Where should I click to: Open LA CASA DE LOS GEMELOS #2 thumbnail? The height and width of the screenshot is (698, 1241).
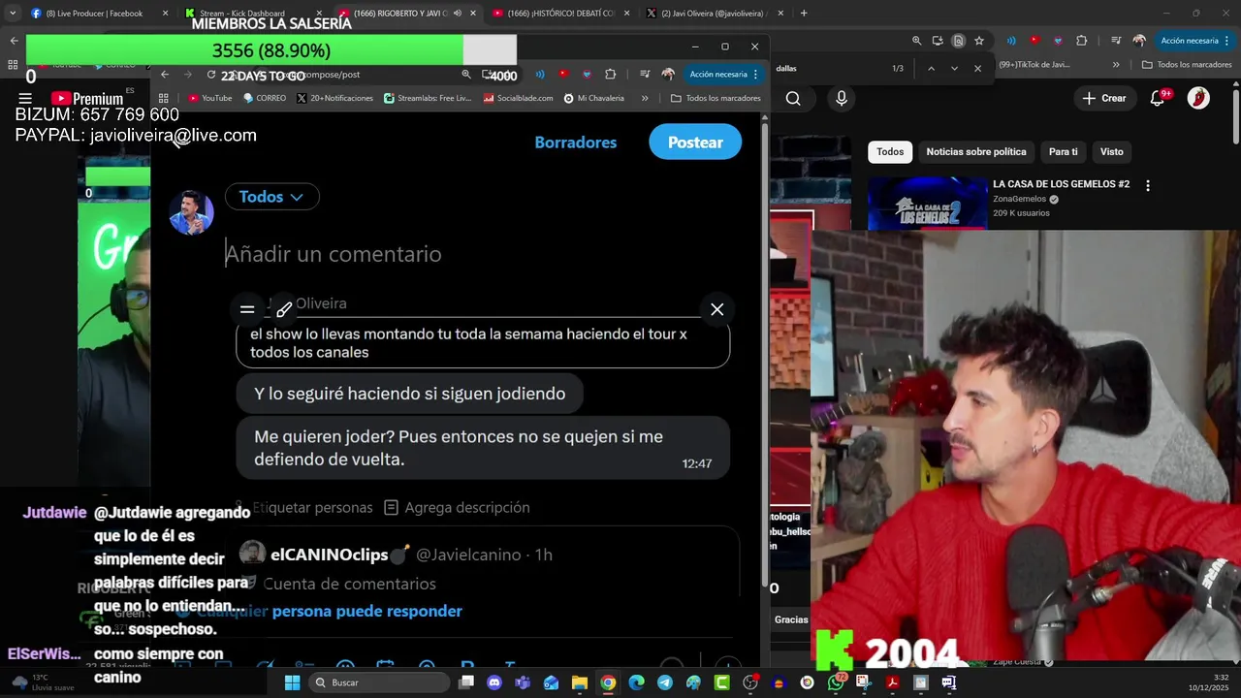coord(927,204)
